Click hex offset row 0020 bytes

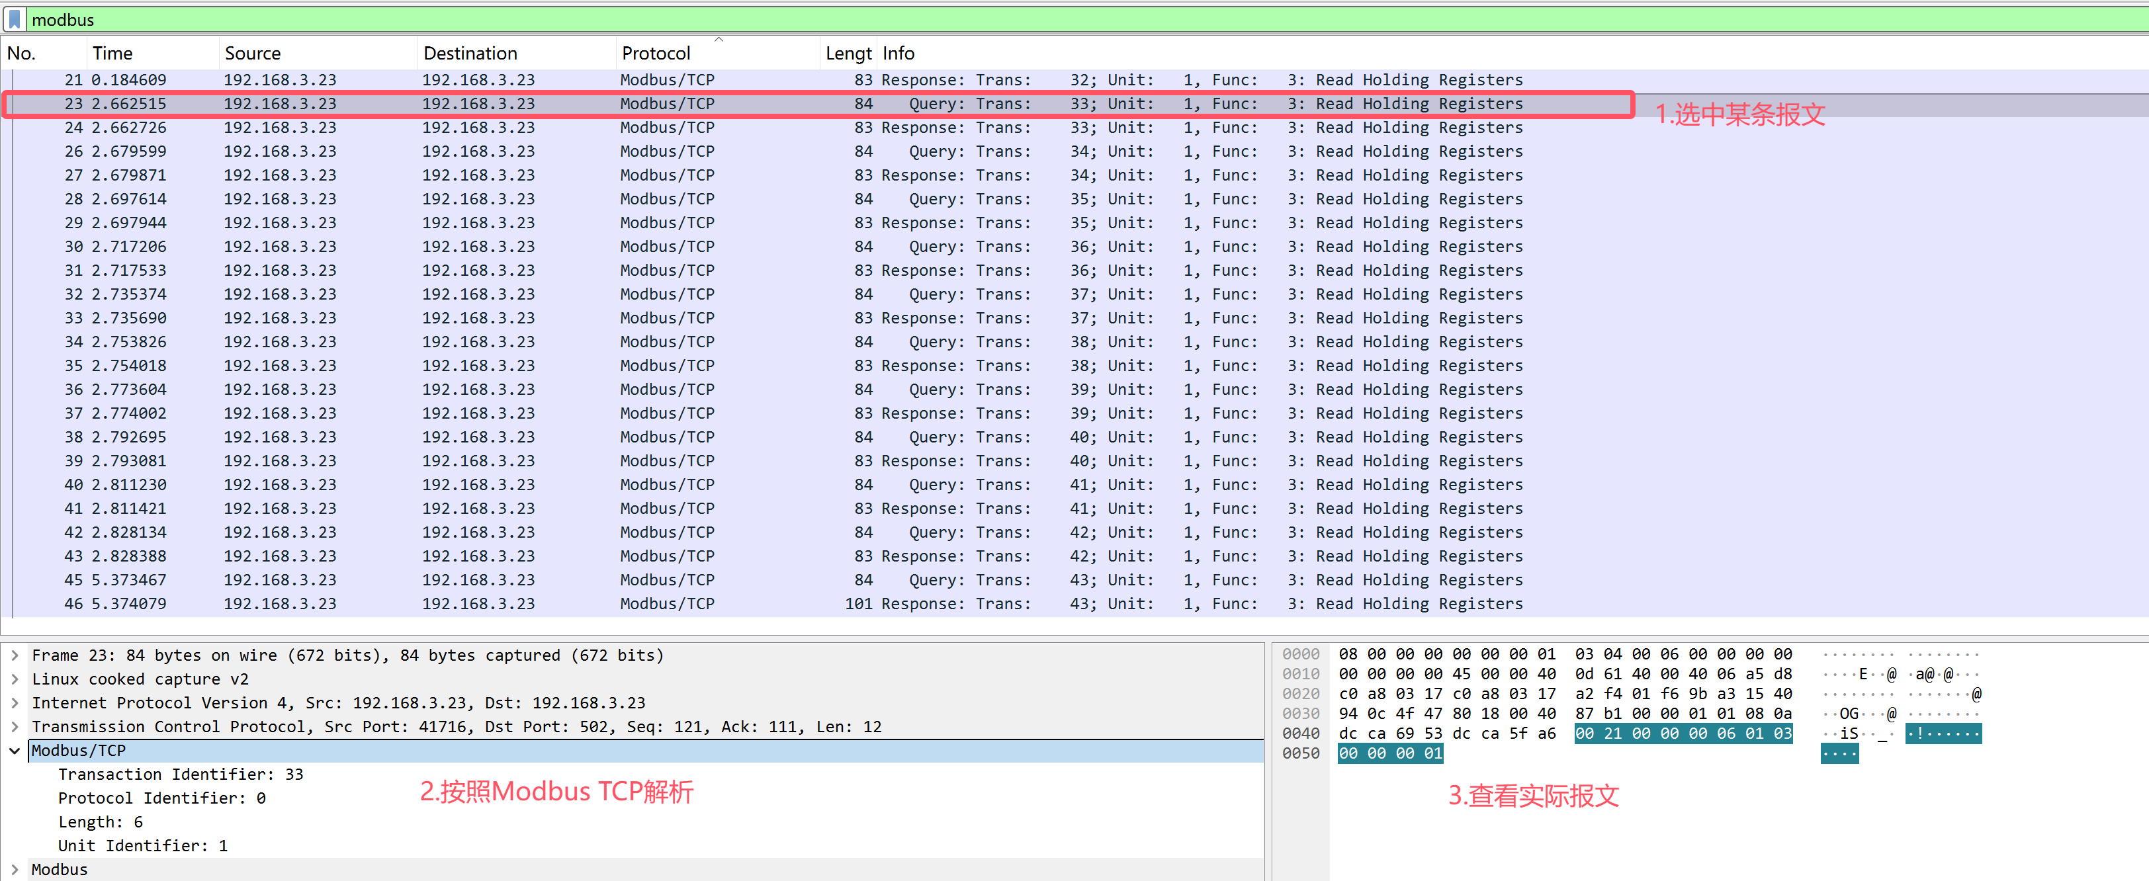click(1565, 694)
